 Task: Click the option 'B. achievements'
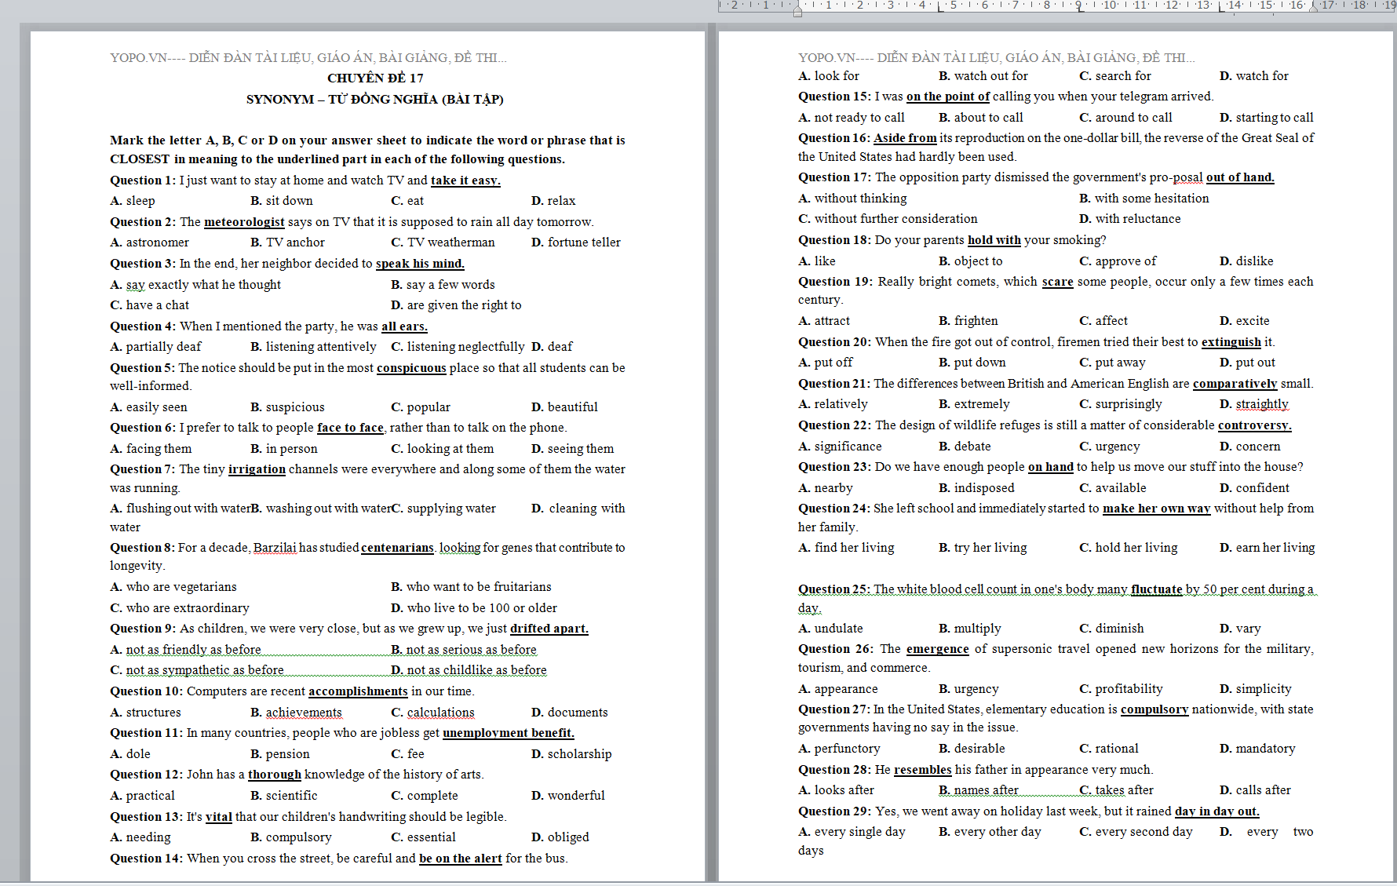pyautogui.click(x=296, y=713)
